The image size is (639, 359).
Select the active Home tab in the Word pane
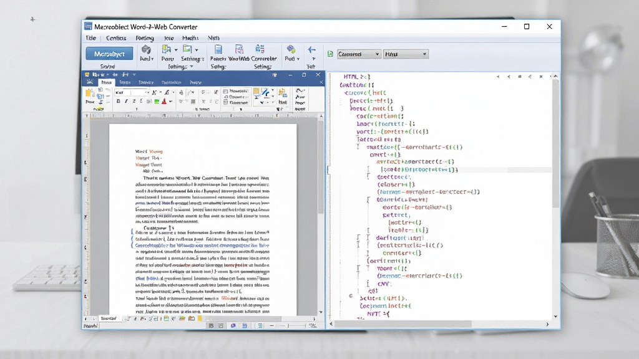click(106, 82)
